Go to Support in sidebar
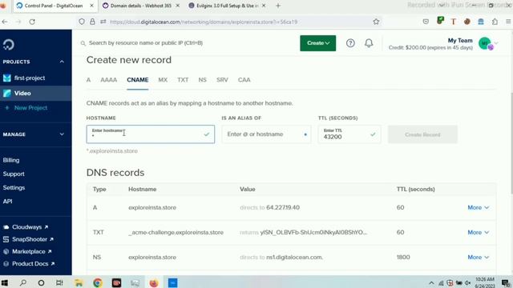This screenshot has width=513, height=288. [x=14, y=174]
